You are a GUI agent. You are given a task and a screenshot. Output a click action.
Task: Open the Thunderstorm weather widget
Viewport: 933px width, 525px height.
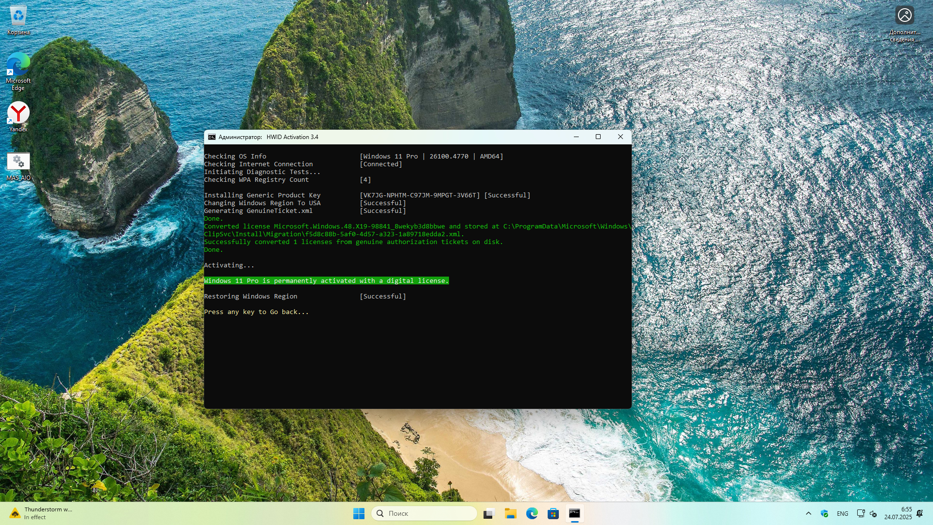pos(41,513)
